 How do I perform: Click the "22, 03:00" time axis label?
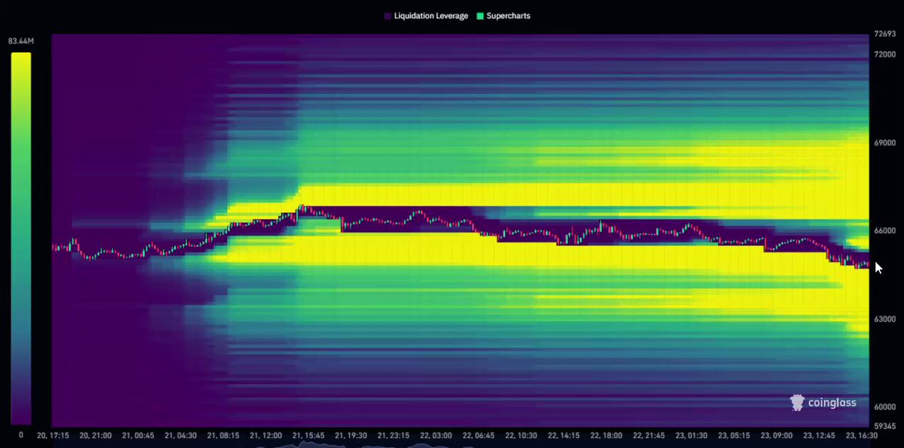pos(437,436)
